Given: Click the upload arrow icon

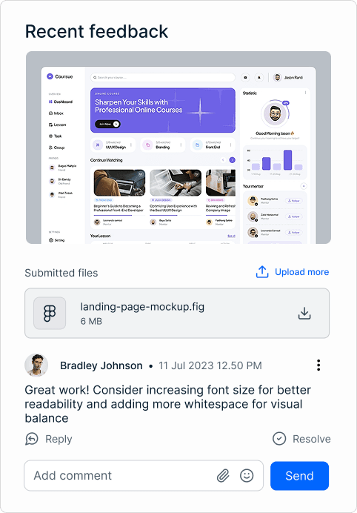Looking at the screenshot, I should [x=262, y=272].
